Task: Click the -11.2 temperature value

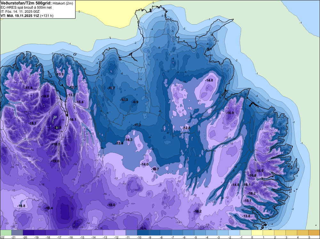Action: coord(137,125)
